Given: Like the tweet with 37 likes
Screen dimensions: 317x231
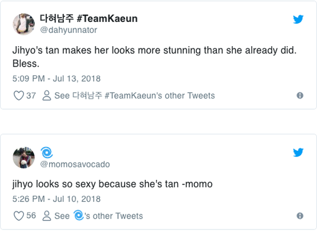Looking at the screenshot, I should (19, 96).
